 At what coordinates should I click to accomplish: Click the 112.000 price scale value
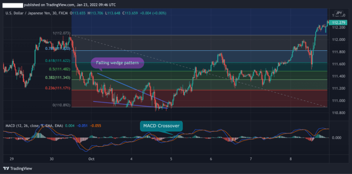338,40
